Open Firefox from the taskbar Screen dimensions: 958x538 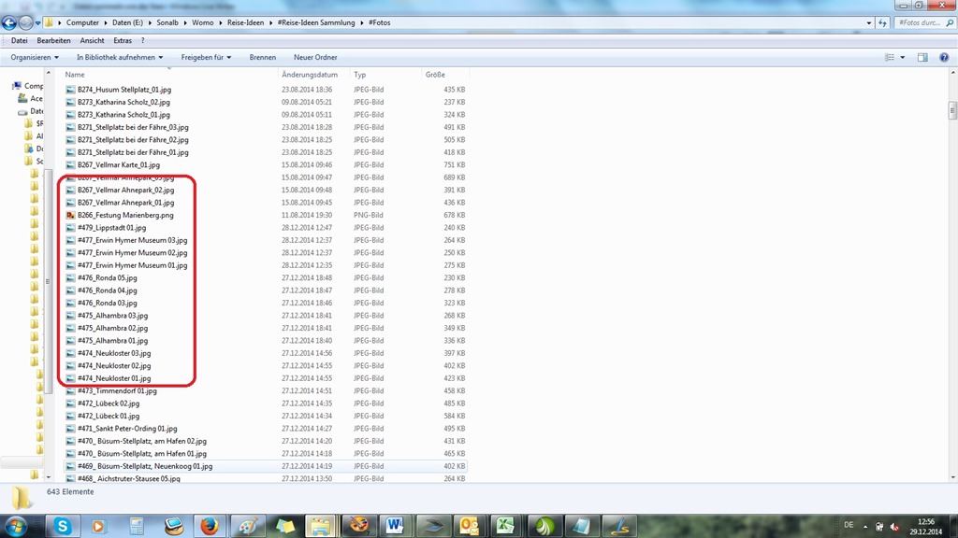(x=210, y=526)
